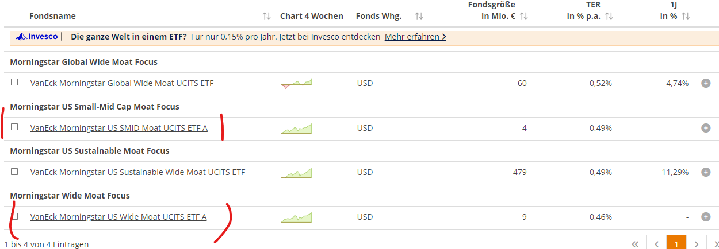Click plus icon for US Sustainable Wide Moat row
719x249 pixels.
tap(706, 172)
